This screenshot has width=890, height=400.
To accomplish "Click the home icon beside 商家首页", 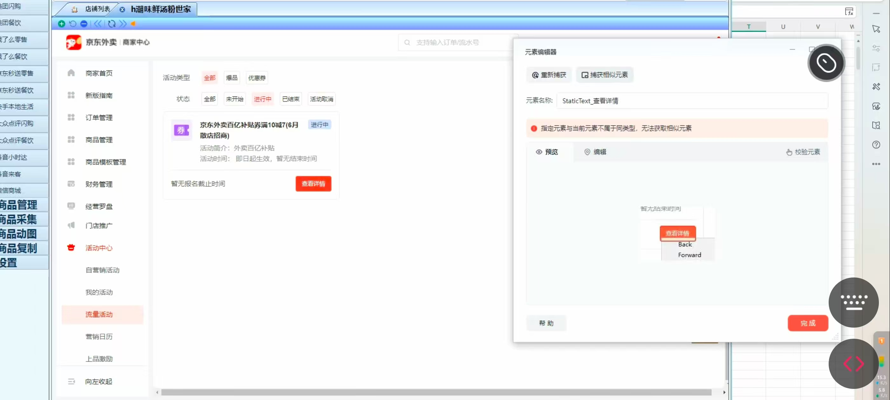I will [x=71, y=73].
